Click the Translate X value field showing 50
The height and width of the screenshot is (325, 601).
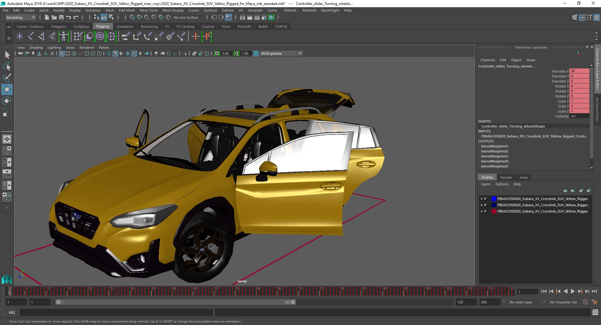tap(579, 71)
